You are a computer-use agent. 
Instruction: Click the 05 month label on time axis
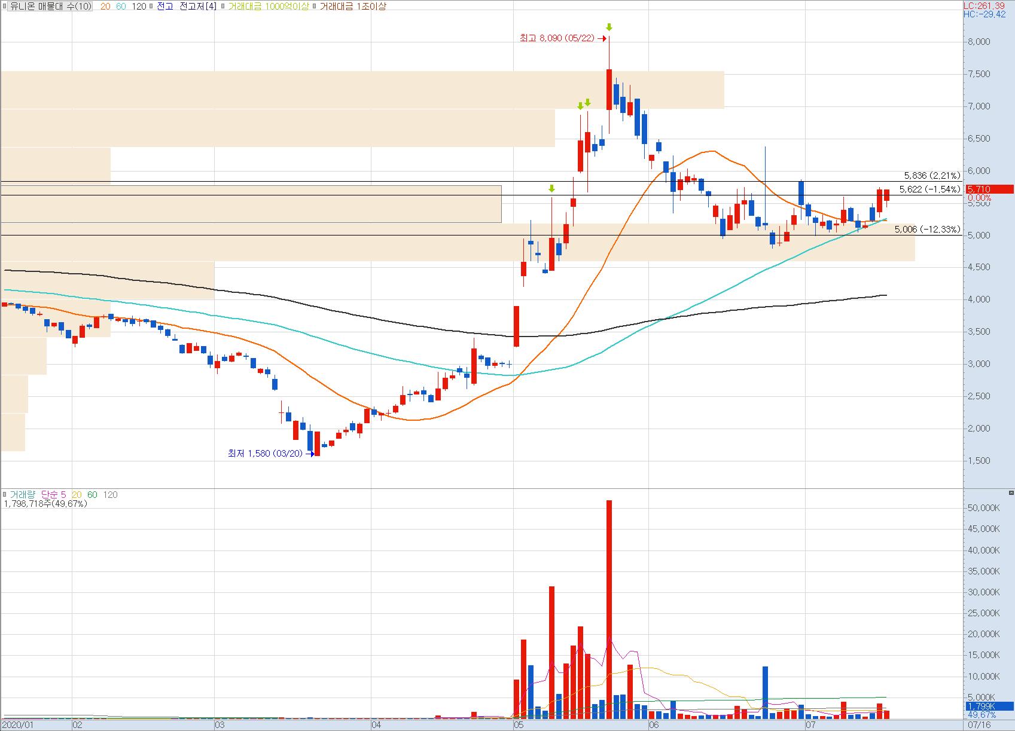(x=519, y=725)
